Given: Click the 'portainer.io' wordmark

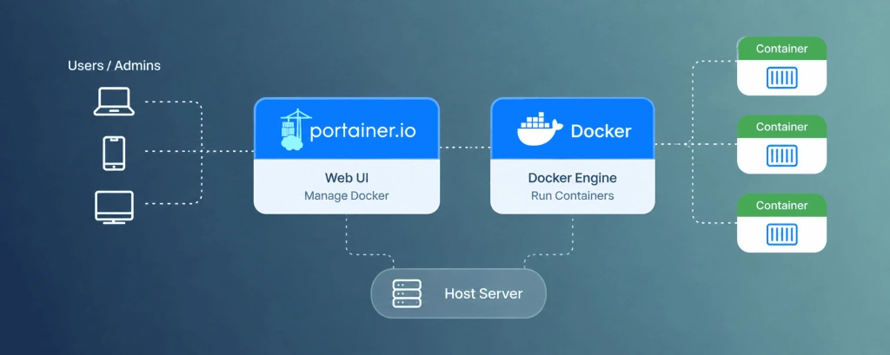Looking at the screenshot, I should [x=362, y=131].
